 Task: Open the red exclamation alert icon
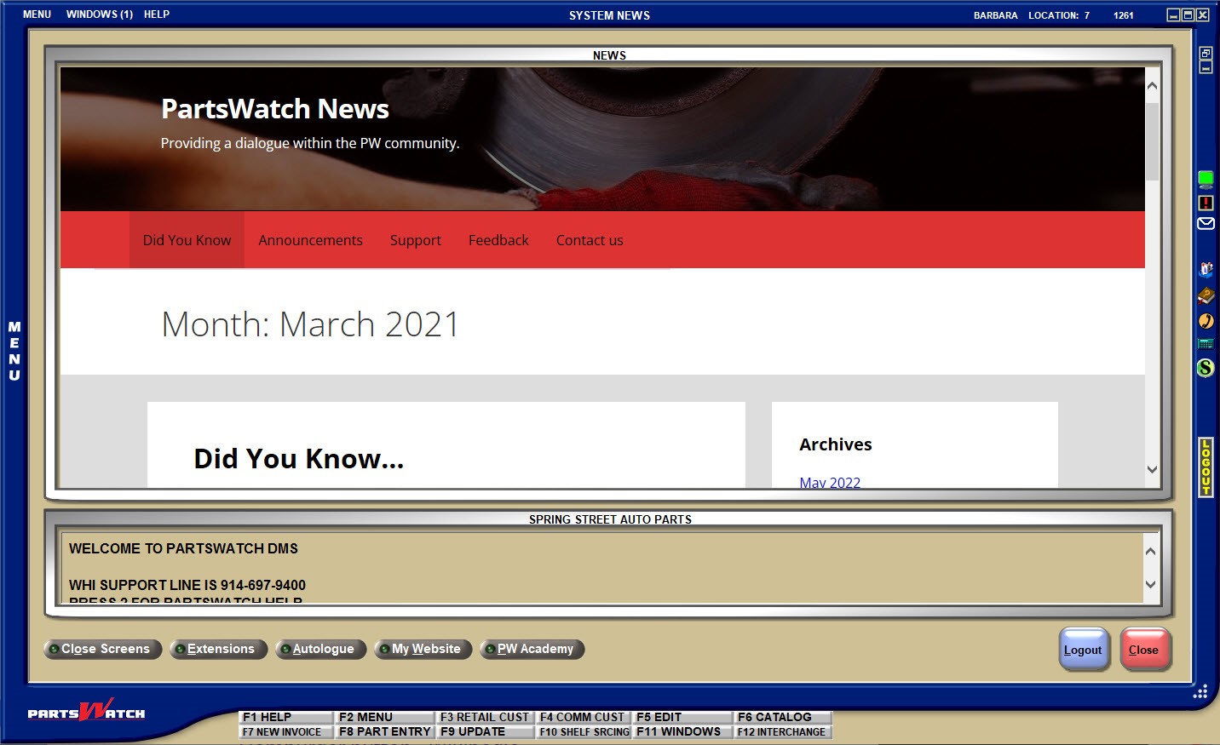[x=1206, y=203]
